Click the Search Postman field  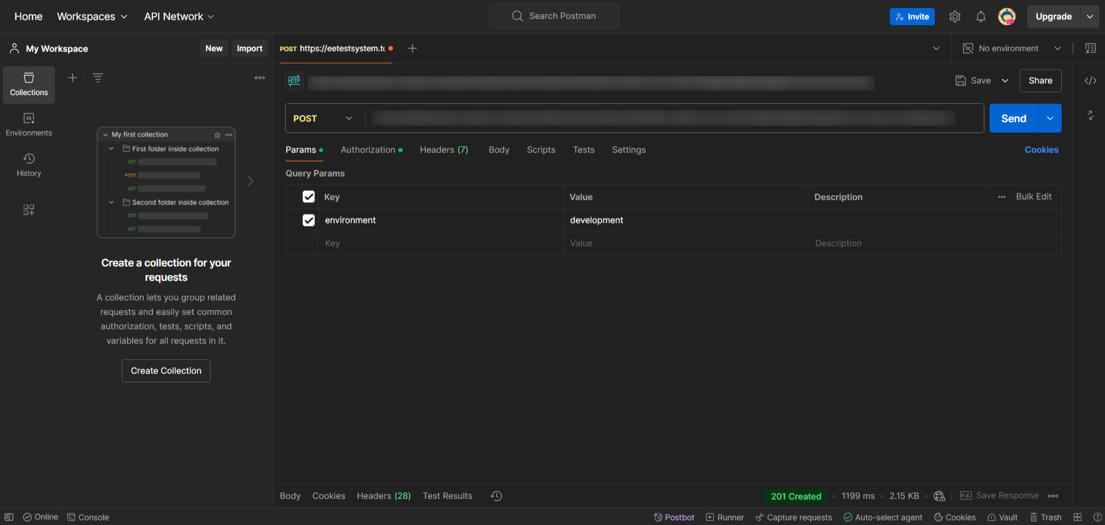(x=554, y=16)
